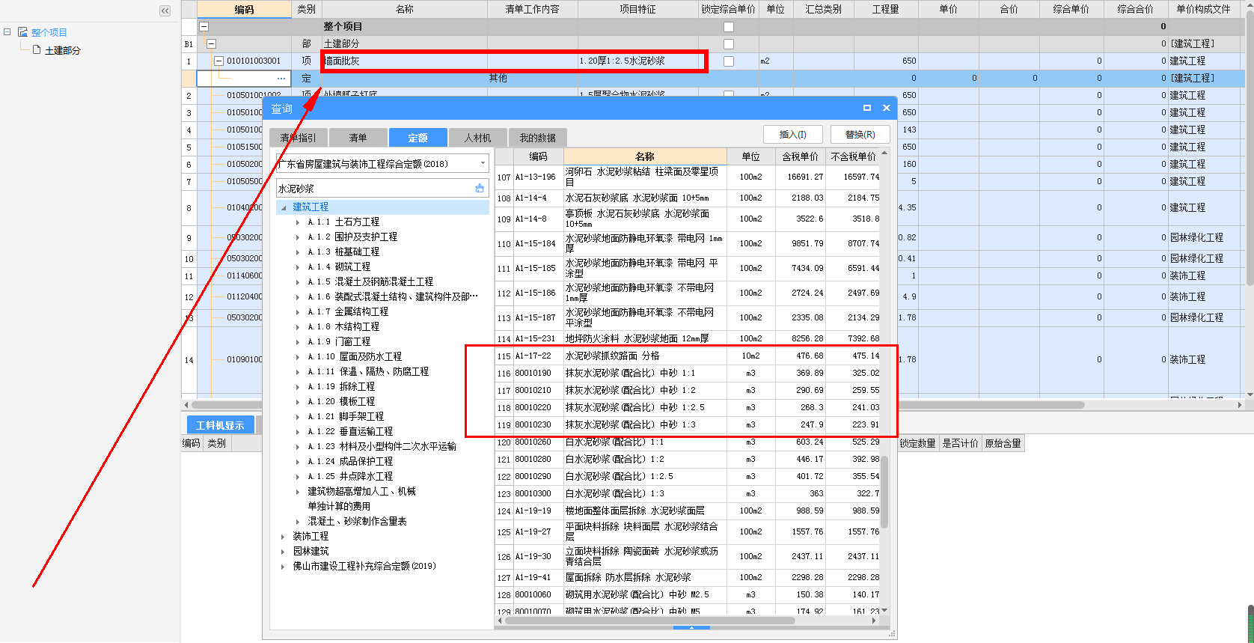Image resolution: width=1254 pixels, height=643 pixels.
Task: Click the 不含税单价 column header
Action: pos(853,156)
